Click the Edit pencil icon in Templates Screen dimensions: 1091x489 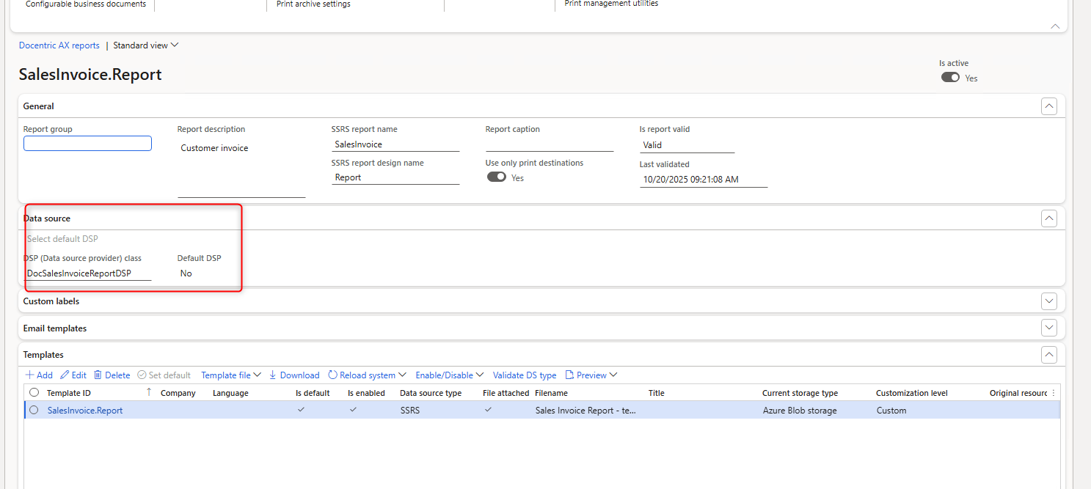pos(65,375)
